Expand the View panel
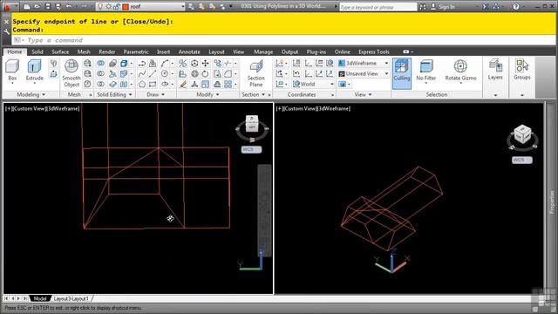Screen dimensions: 558x314 pos(363,95)
